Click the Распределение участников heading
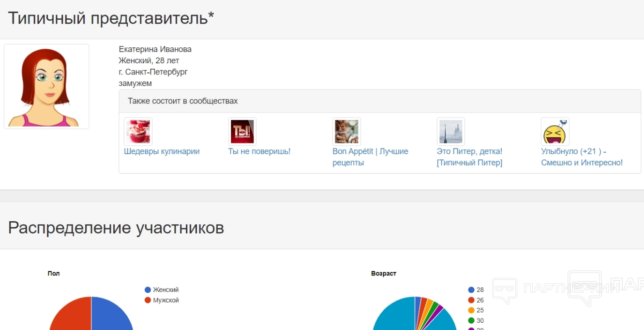Viewport: 644px width, 330px height. (116, 228)
